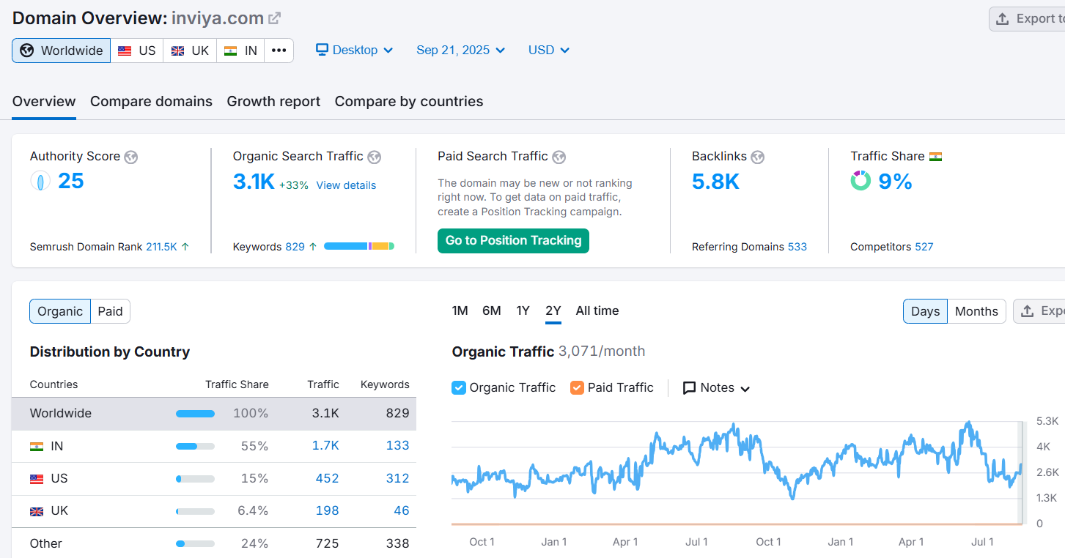Open more countries ellipsis menu
Image resolution: width=1065 pixels, height=558 pixels.
tap(279, 51)
